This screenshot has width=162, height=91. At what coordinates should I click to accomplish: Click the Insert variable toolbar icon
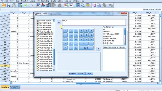point(71,5)
